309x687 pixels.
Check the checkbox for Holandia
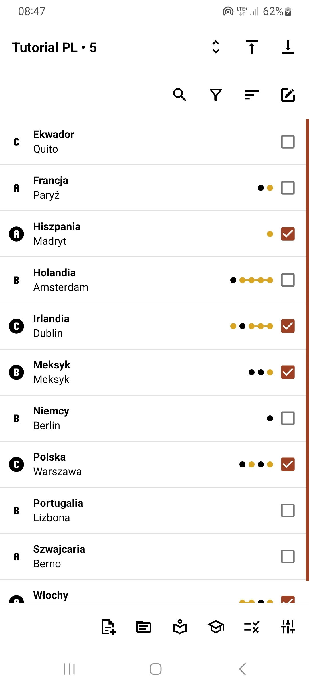pyautogui.click(x=288, y=280)
